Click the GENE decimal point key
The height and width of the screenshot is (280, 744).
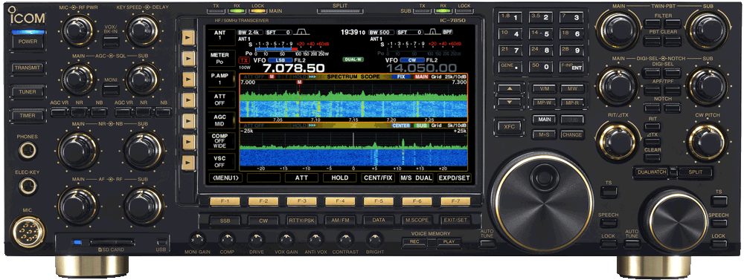coord(510,67)
